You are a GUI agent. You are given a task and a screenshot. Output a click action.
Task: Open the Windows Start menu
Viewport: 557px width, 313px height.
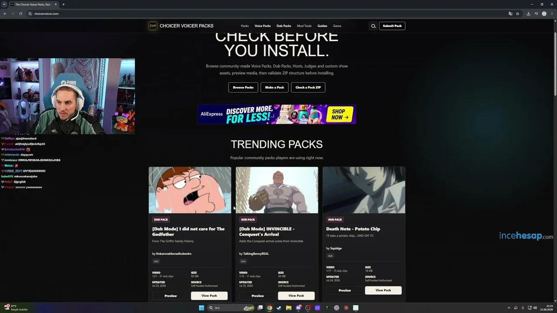tap(201, 308)
